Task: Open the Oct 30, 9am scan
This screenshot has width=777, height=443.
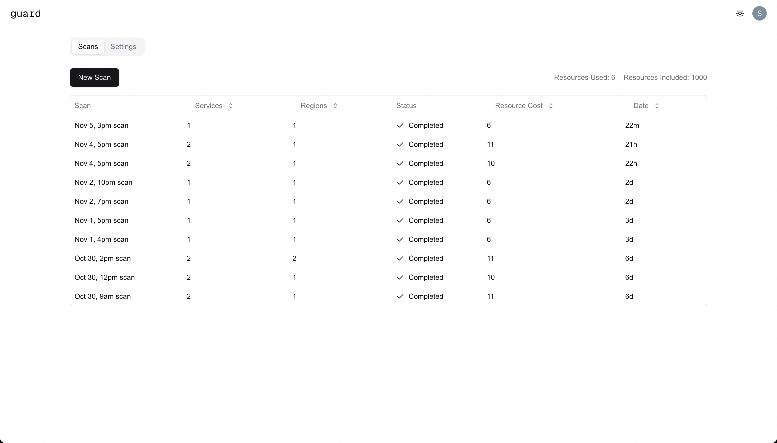Action: (x=103, y=296)
